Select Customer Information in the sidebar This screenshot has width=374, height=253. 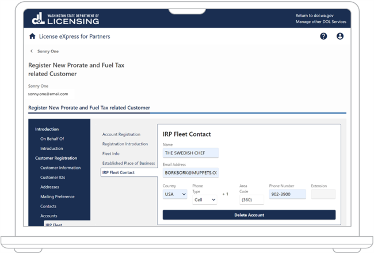pyautogui.click(x=60, y=168)
